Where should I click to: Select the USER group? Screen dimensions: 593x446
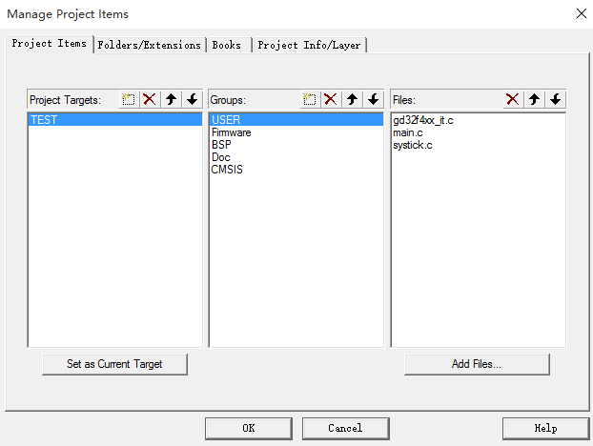click(296, 120)
